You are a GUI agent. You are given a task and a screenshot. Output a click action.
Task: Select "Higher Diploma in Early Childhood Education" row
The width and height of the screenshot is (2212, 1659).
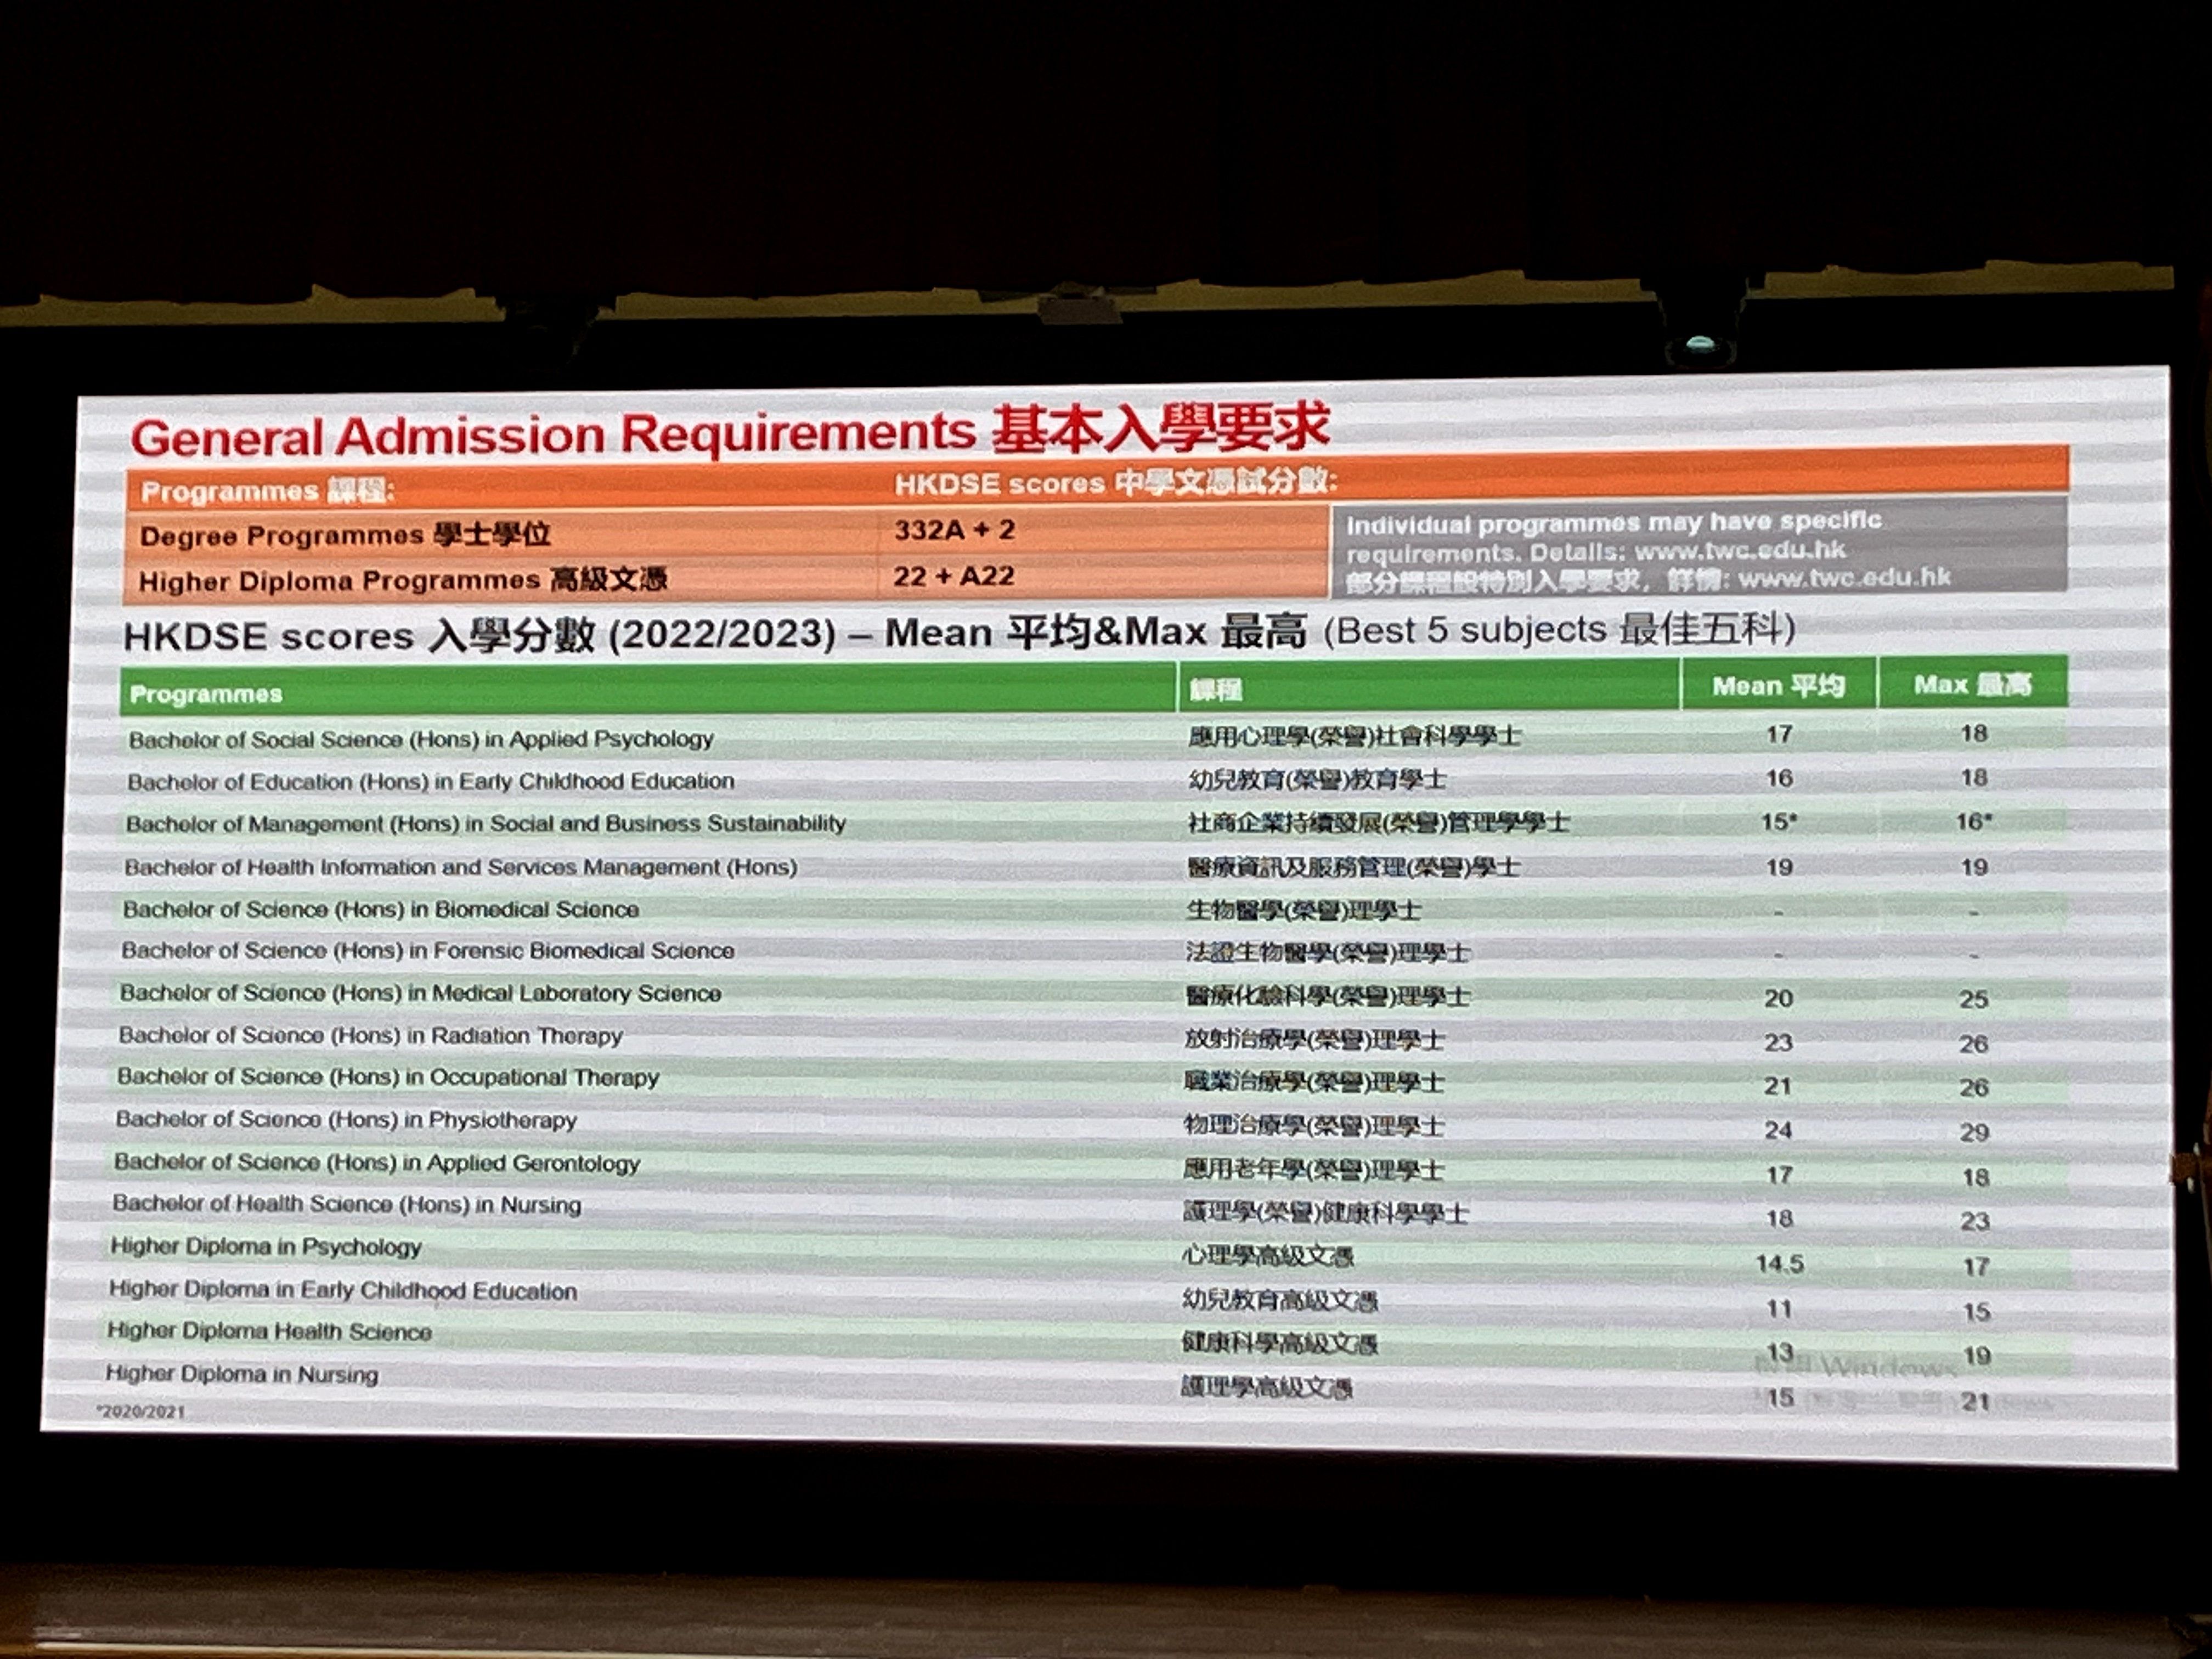tap(343, 1290)
